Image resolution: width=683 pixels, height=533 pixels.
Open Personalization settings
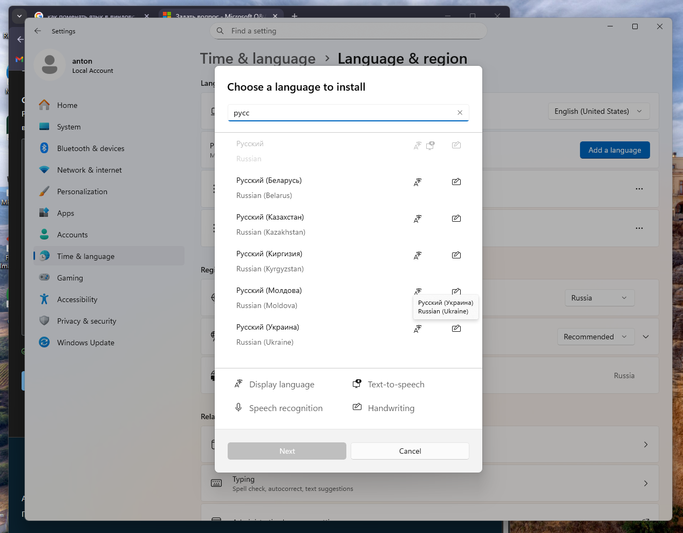pos(108,192)
